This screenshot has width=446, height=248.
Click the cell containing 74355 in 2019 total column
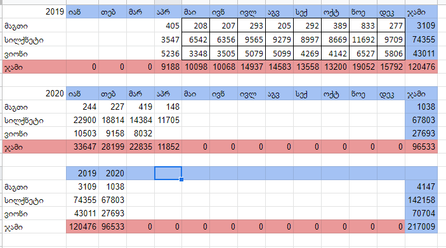tap(421, 39)
